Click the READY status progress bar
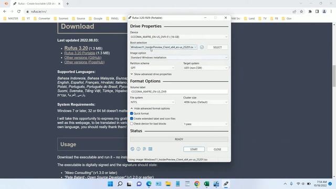This screenshot has height=189, width=336. (x=179, y=139)
